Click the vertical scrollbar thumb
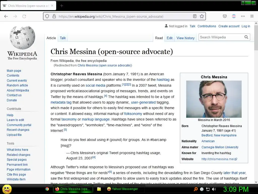 256,38
